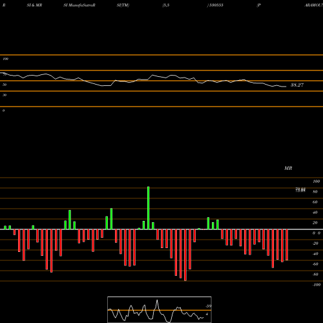Click the MR axis label 40
323x323 pixels.
[x=315, y=213]
